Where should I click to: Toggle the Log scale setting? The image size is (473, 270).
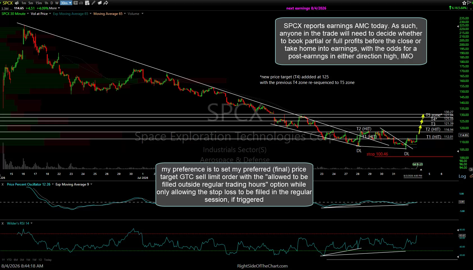[462, 176]
